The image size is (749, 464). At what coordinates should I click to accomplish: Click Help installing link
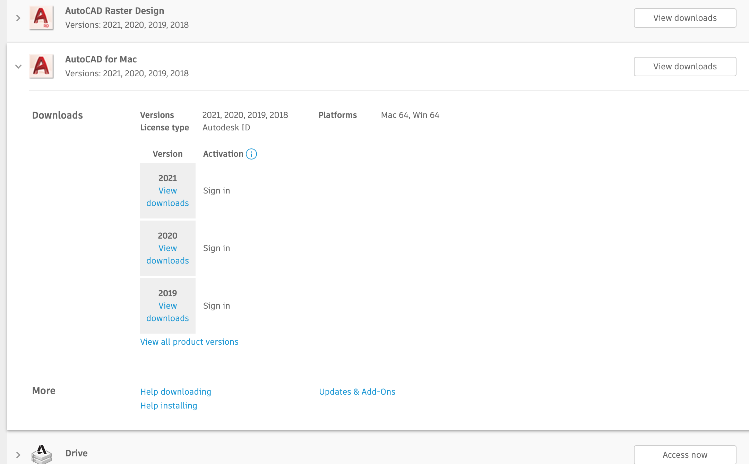[x=169, y=405]
